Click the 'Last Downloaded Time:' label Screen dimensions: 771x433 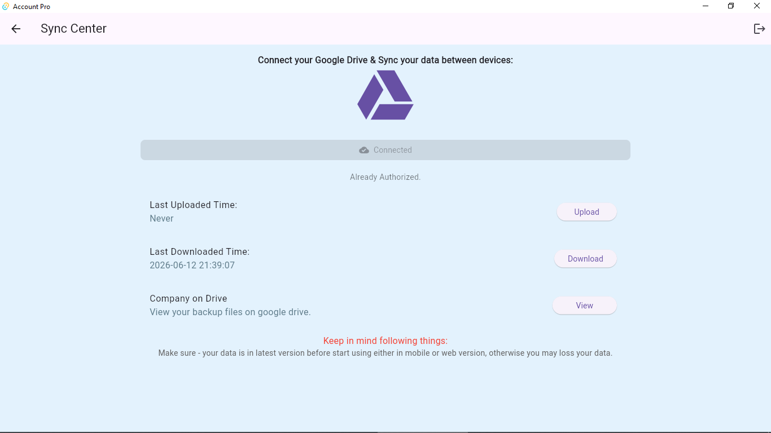point(200,252)
